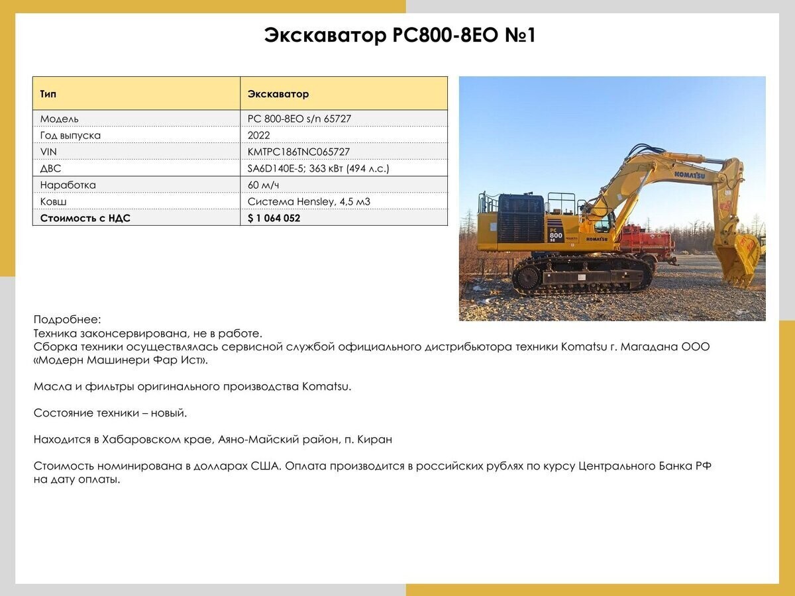Click the 'Подробнее:' heading
Viewport: 795px width, 596px height.
[67, 320]
